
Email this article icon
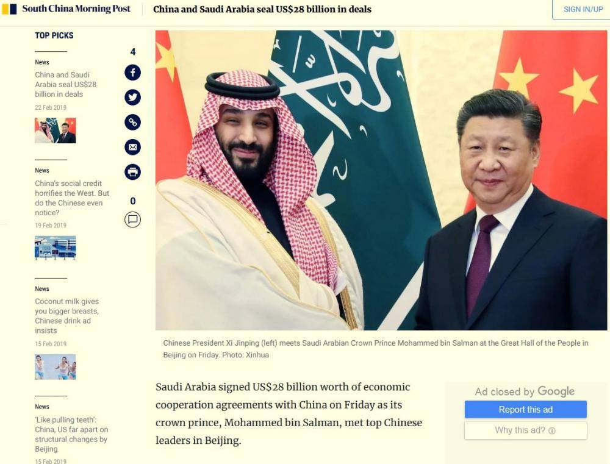point(132,147)
